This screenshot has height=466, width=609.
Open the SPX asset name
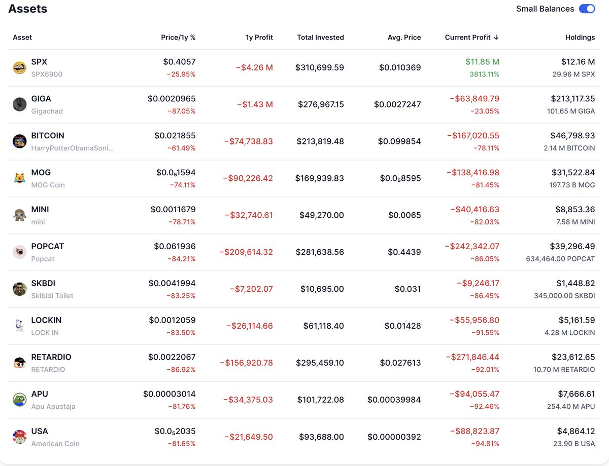click(39, 62)
